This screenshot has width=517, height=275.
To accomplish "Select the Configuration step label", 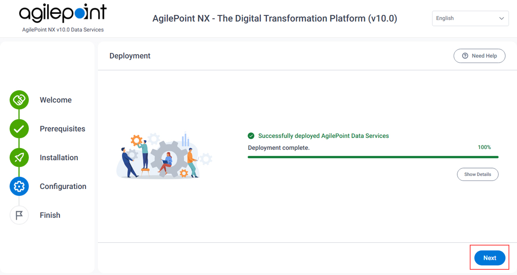I will [x=63, y=187].
